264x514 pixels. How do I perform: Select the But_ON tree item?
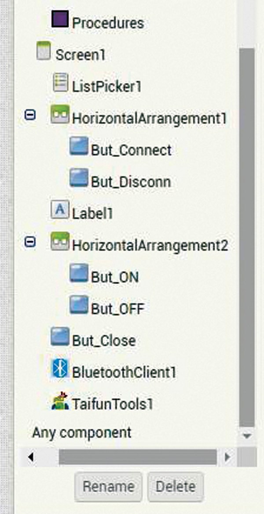tap(114, 277)
